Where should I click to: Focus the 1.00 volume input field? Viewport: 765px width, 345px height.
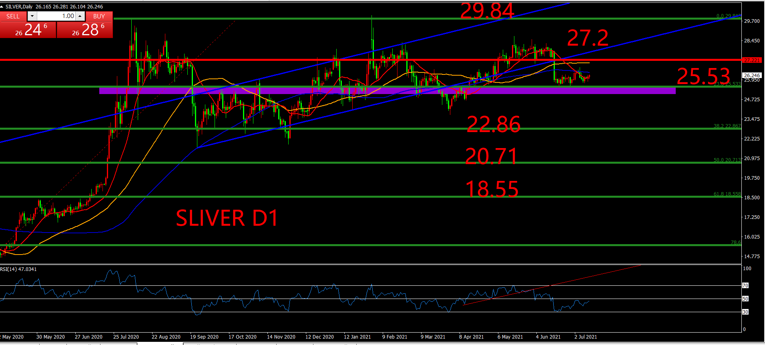point(56,16)
